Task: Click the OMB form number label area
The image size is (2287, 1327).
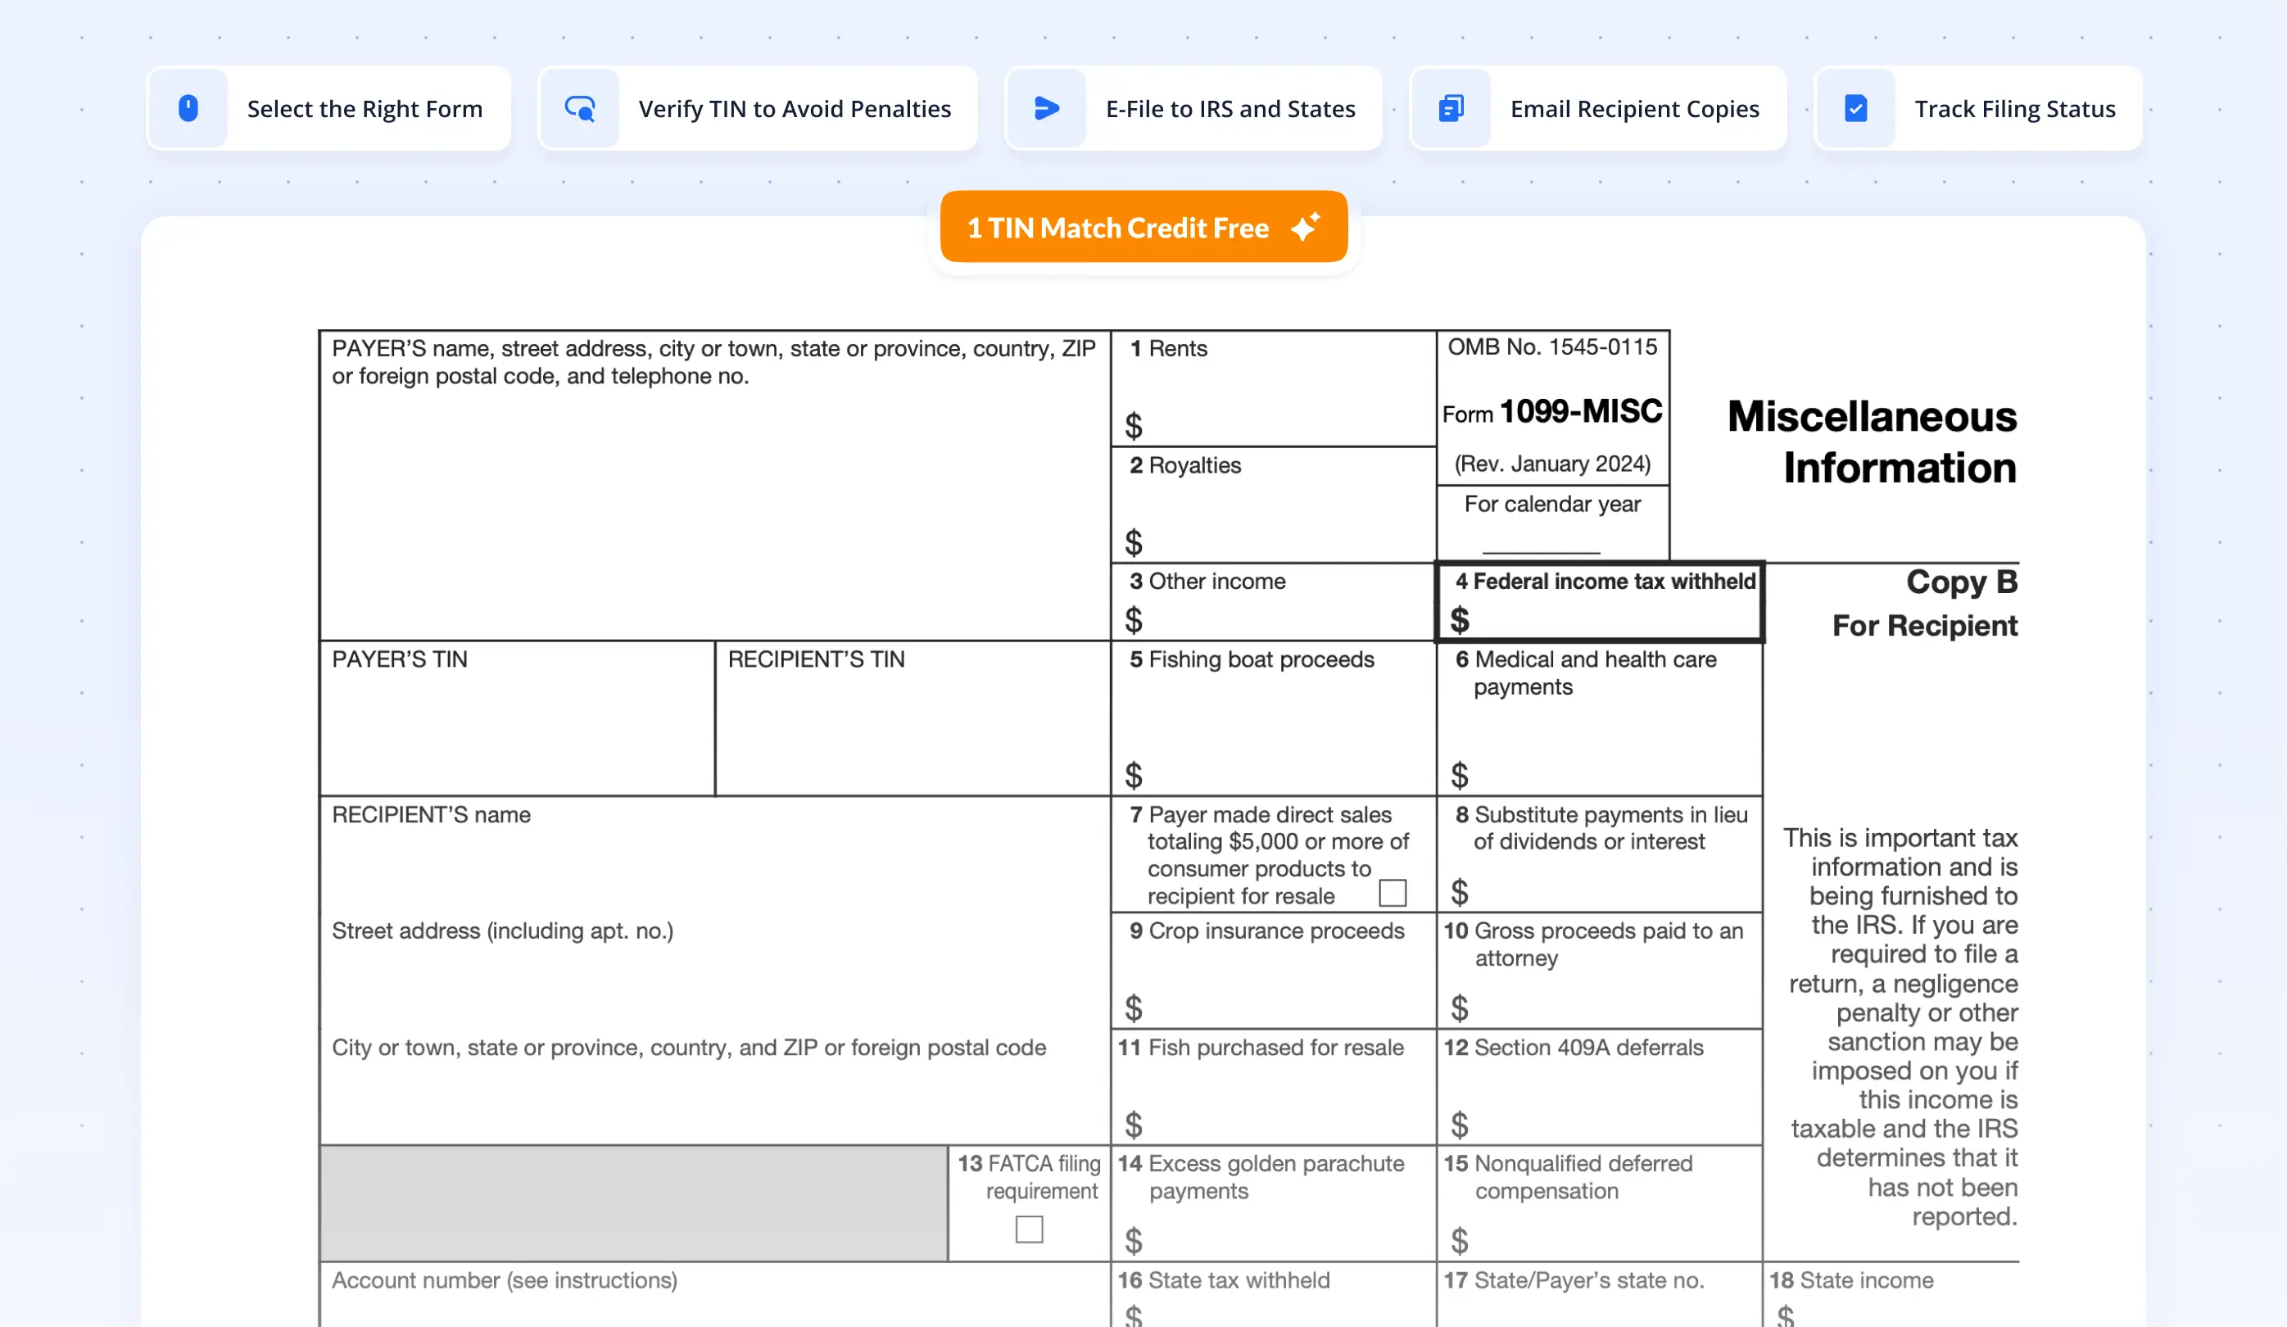Action: click(1552, 347)
